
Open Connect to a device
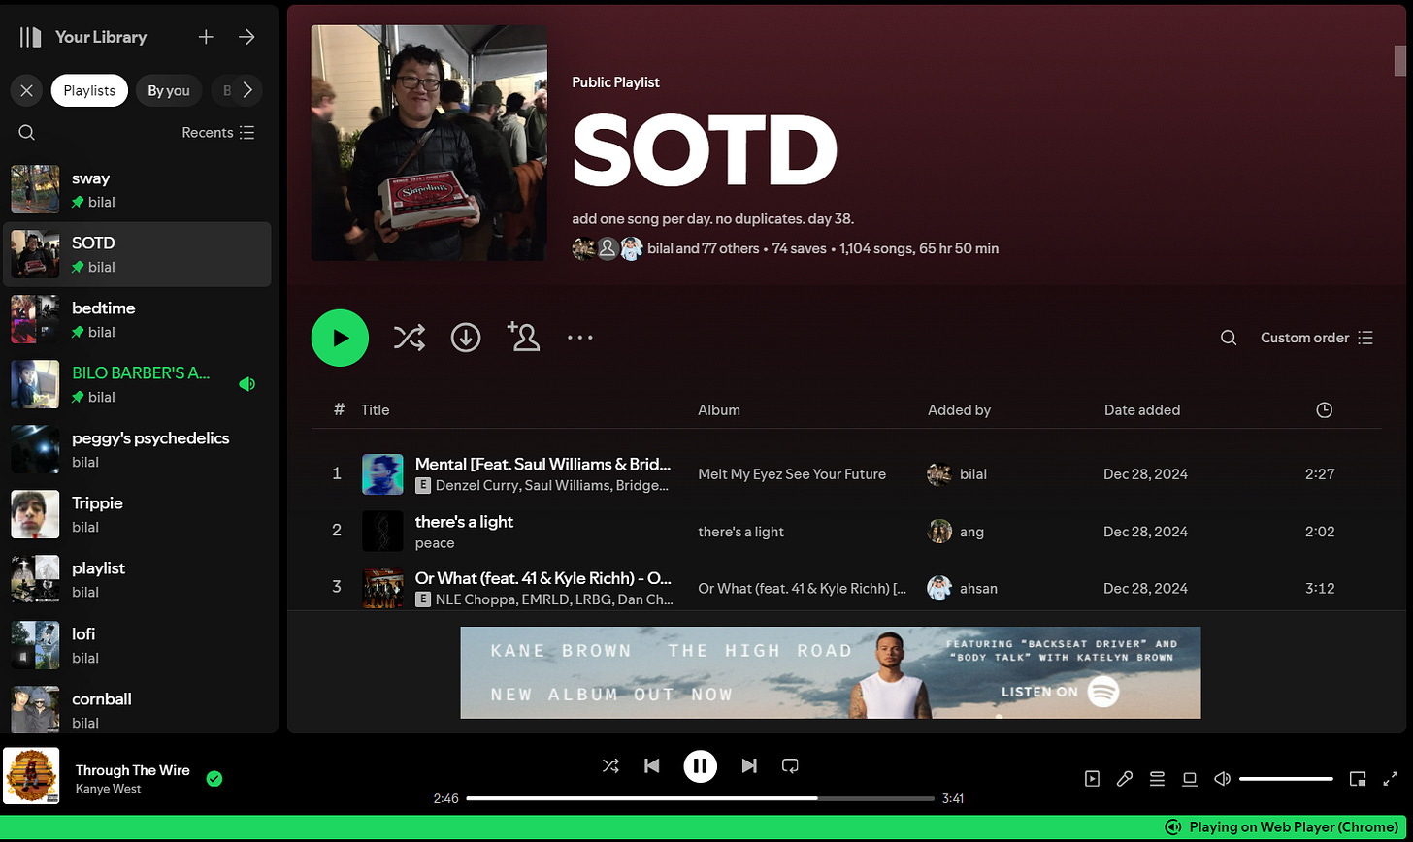coord(1189,778)
